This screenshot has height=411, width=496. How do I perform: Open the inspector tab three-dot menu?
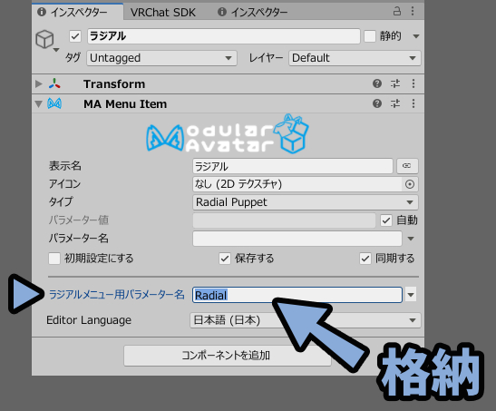pos(413,12)
